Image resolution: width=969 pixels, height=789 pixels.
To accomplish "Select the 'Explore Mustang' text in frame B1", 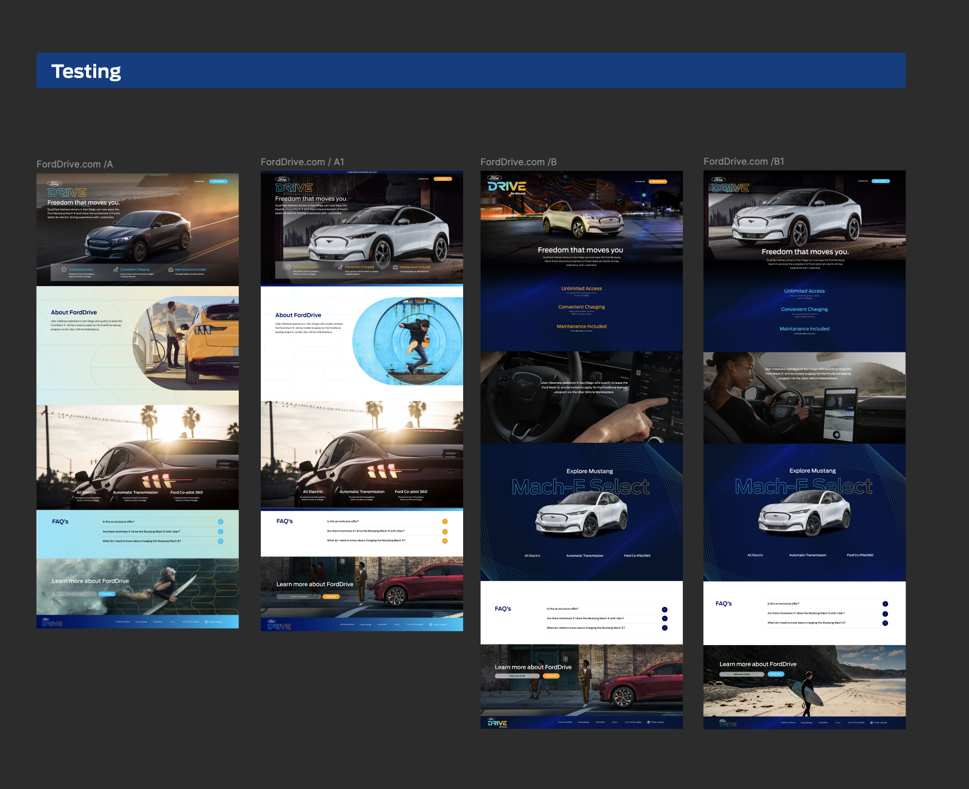I will click(x=812, y=470).
